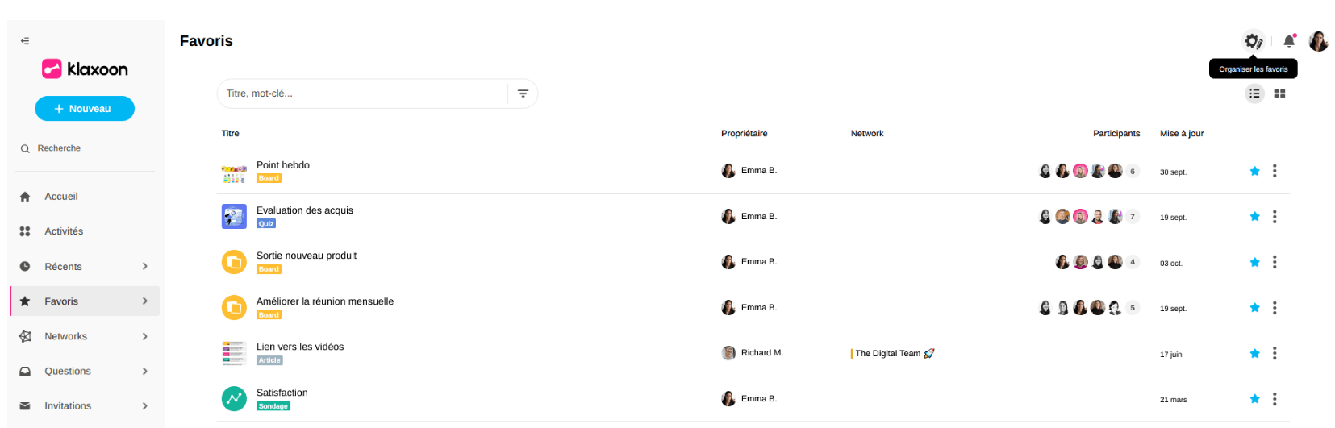This screenshot has width=1335, height=428.
Task: Collapse the sidebar with the arrow icon
Action: pos(25,40)
